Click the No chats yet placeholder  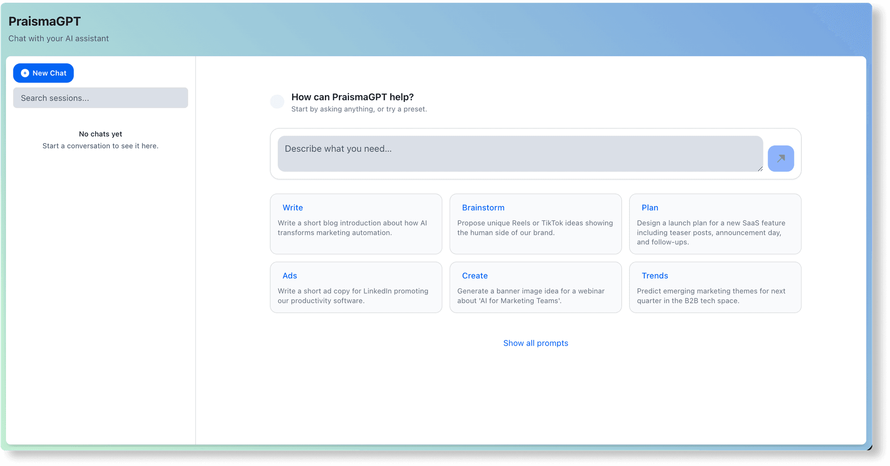pos(100,134)
